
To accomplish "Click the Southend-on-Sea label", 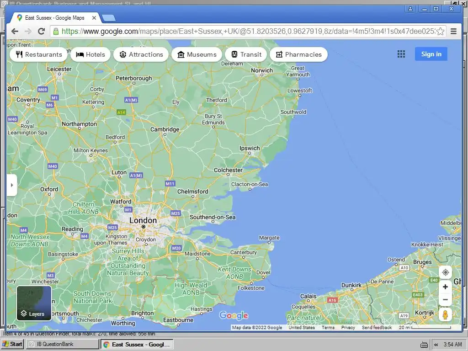I will [x=213, y=217].
